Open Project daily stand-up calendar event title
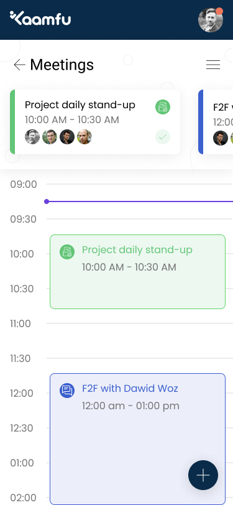The width and height of the screenshot is (233, 505). [x=137, y=249]
